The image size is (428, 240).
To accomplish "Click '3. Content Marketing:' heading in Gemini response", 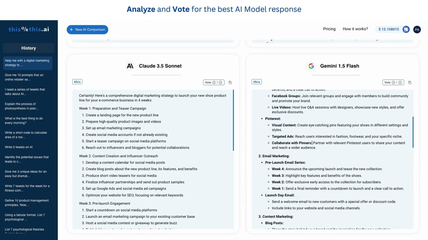I will point(276,217).
